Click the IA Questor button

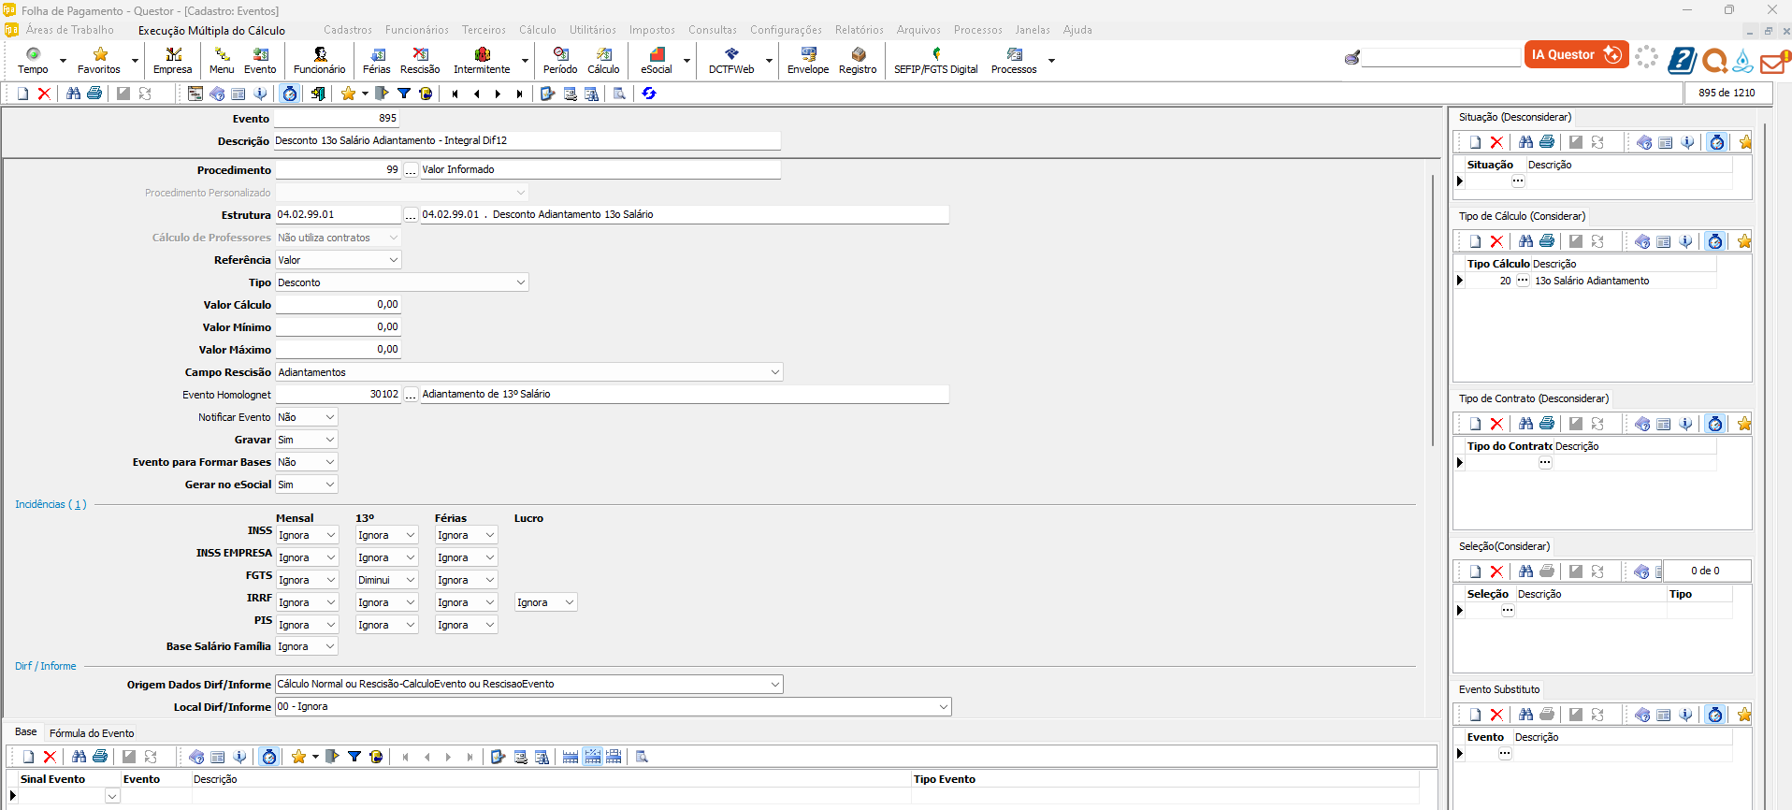[1576, 55]
